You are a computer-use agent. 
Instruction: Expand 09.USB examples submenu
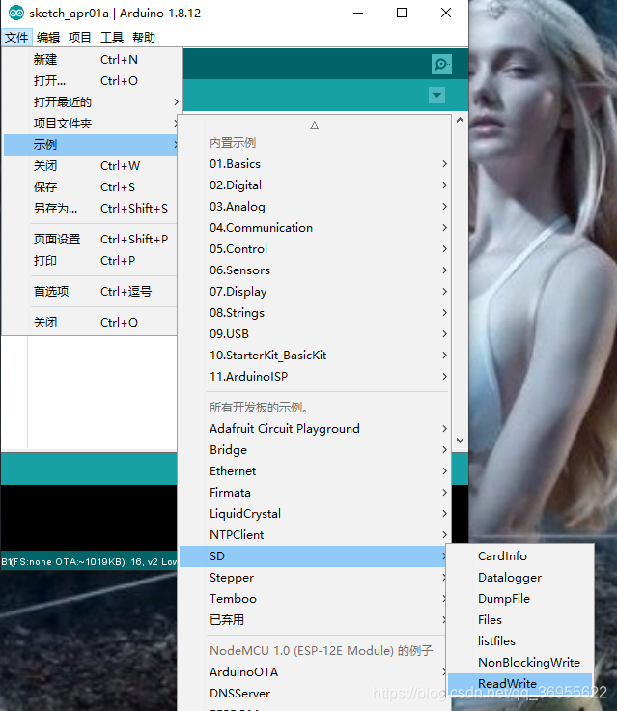315,334
